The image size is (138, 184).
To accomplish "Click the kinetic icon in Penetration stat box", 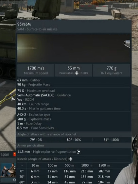I will (76, 73).
